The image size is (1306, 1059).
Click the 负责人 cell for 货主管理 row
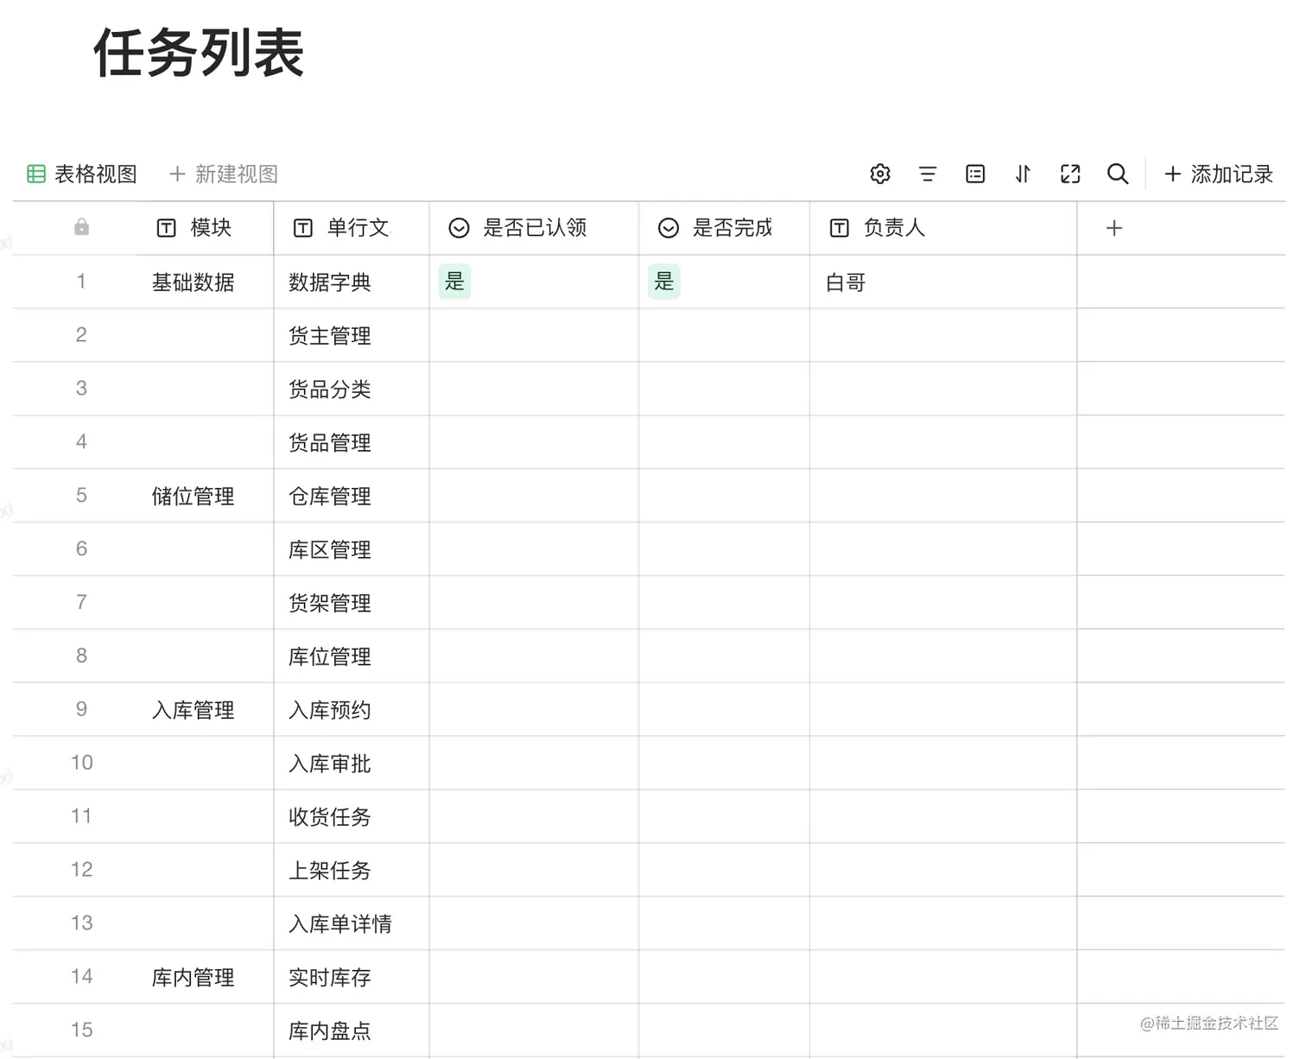(943, 335)
